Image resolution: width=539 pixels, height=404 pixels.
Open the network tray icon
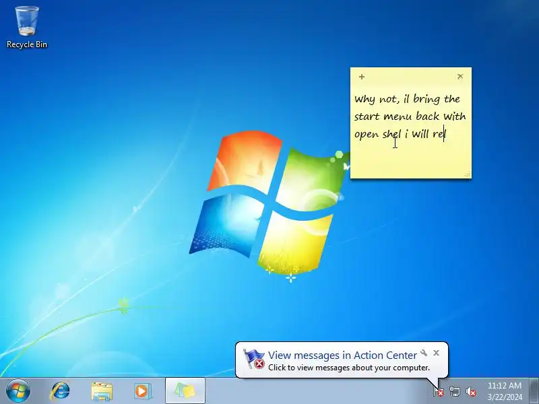tap(454, 391)
